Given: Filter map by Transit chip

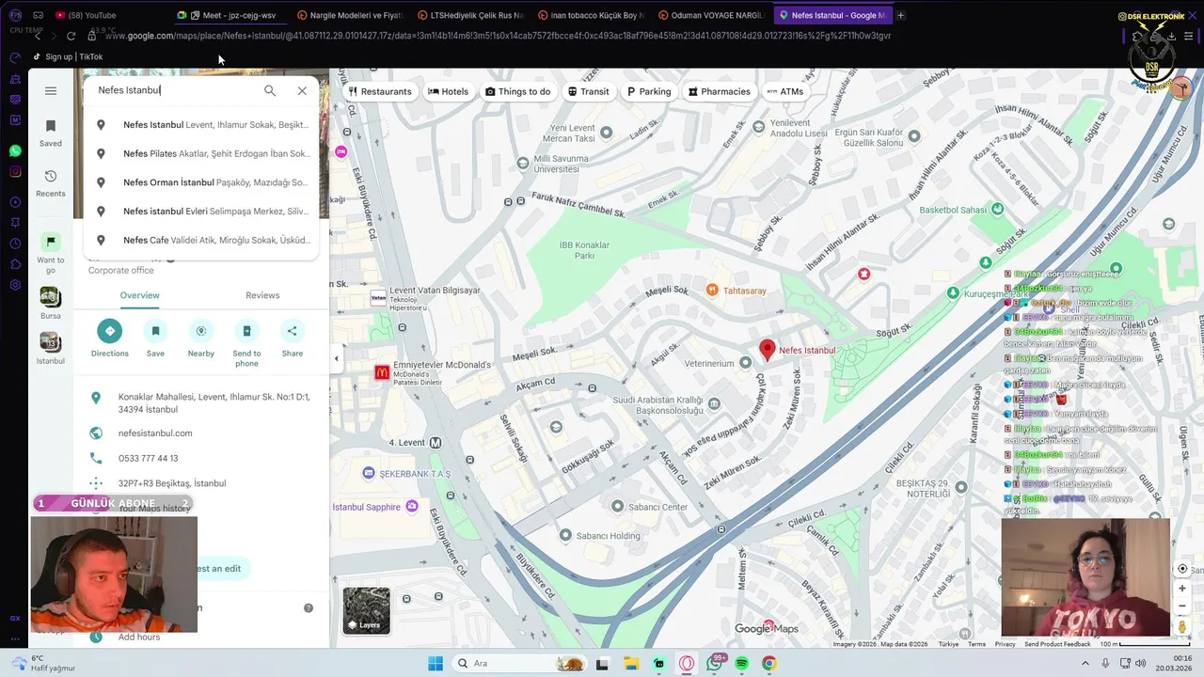Looking at the screenshot, I should click(589, 91).
